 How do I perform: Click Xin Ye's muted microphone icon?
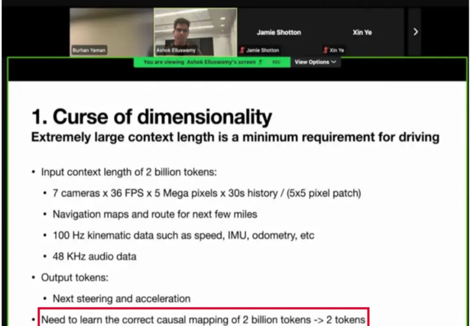tap(325, 50)
